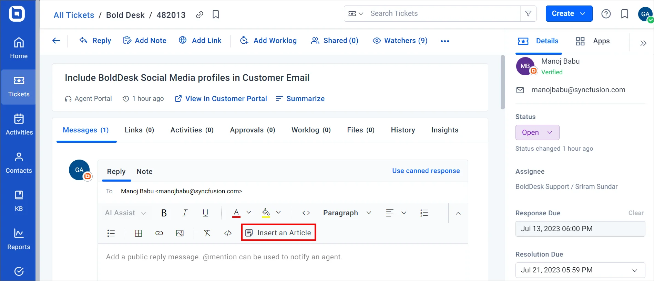The width and height of the screenshot is (654, 281).
Task: Insert numbered list
Action: click(x=424, y=213)
